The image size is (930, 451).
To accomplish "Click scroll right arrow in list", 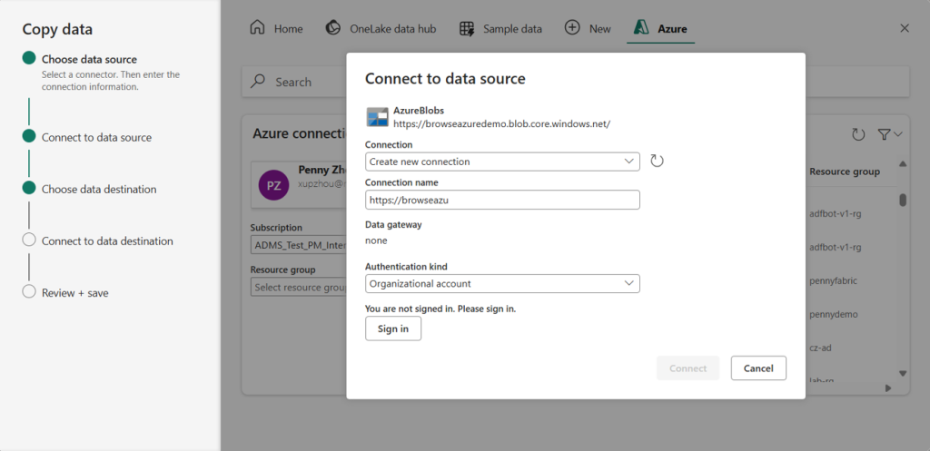I will [888, 388].
